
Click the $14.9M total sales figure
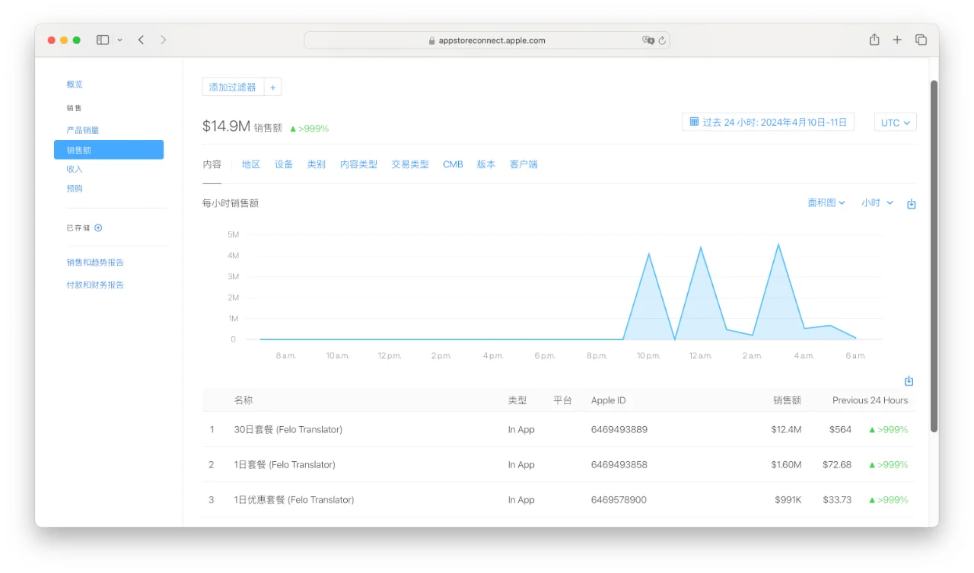pos(226,126)
